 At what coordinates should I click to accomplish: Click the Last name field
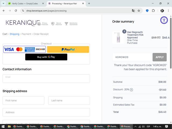coord(69,101)
